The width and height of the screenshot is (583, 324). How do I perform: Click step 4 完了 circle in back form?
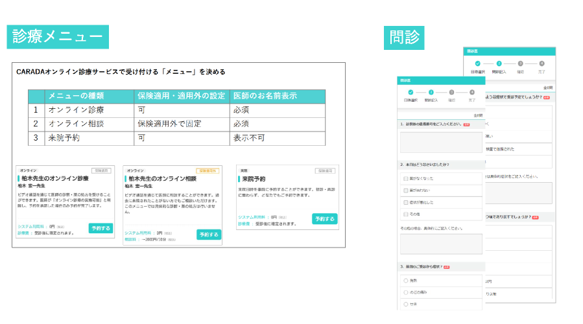(x=542, y=64)
